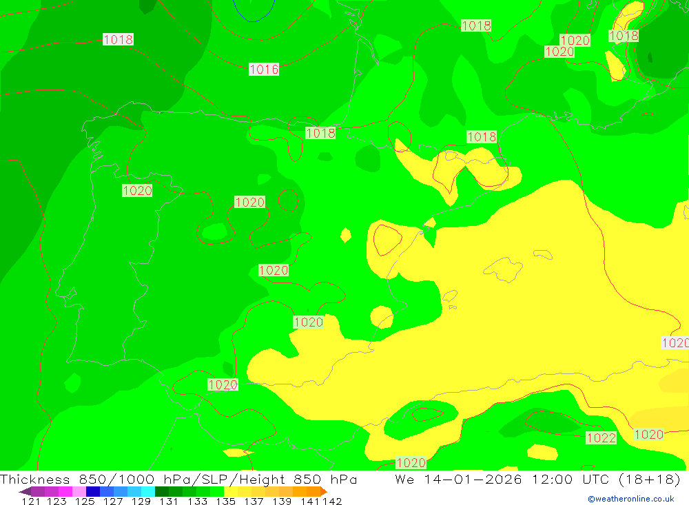This screenshot has height=505, width=689.
Task: Click the '(18+18)' forecast step text
Action: (649, 479)
